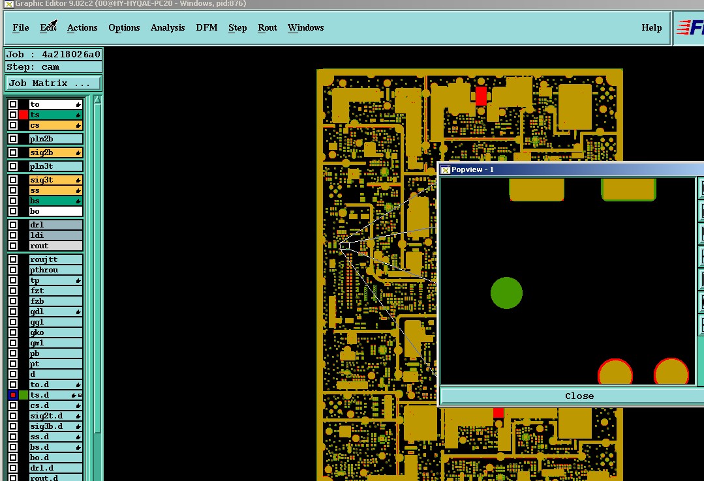Open the Step menu
This screenshot has height=481, width=704.
(x=237, y=28)
